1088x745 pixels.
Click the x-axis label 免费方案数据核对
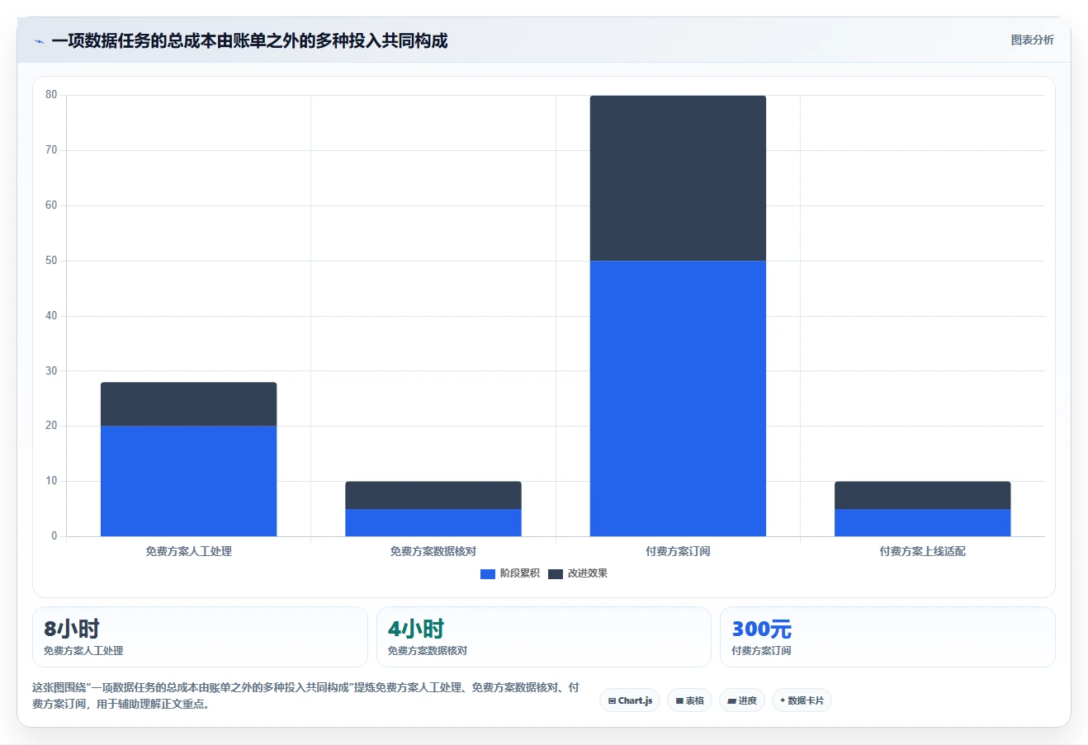pos(433,551)
